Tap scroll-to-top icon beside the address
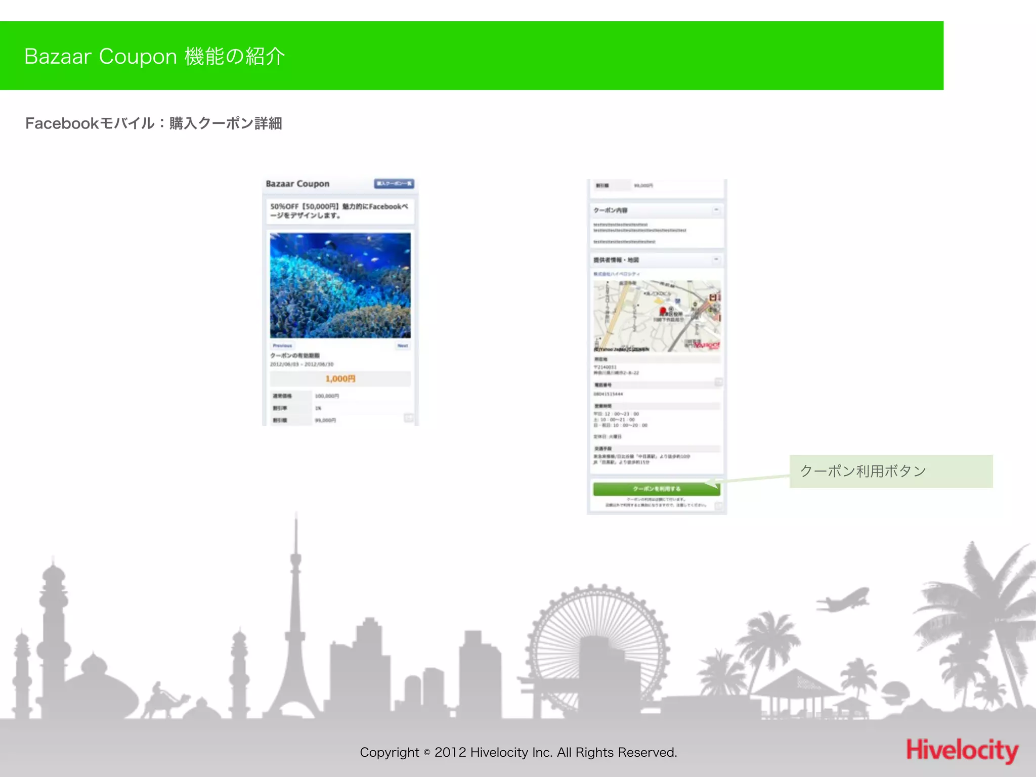 (x=718, y=382)
